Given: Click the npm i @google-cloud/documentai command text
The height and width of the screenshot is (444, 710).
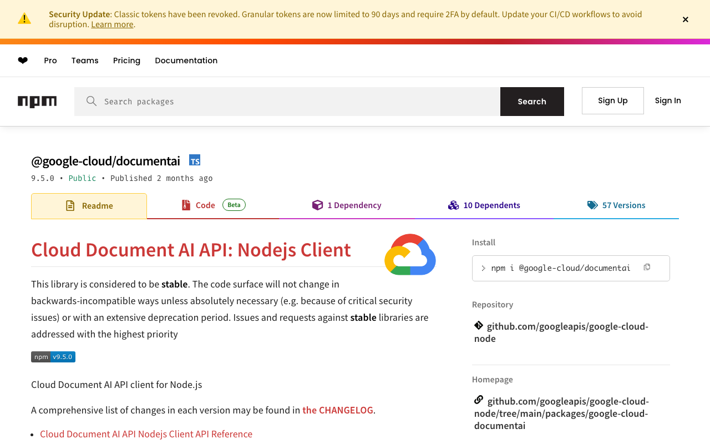Looking at the screenshot, I should point(561,268).
